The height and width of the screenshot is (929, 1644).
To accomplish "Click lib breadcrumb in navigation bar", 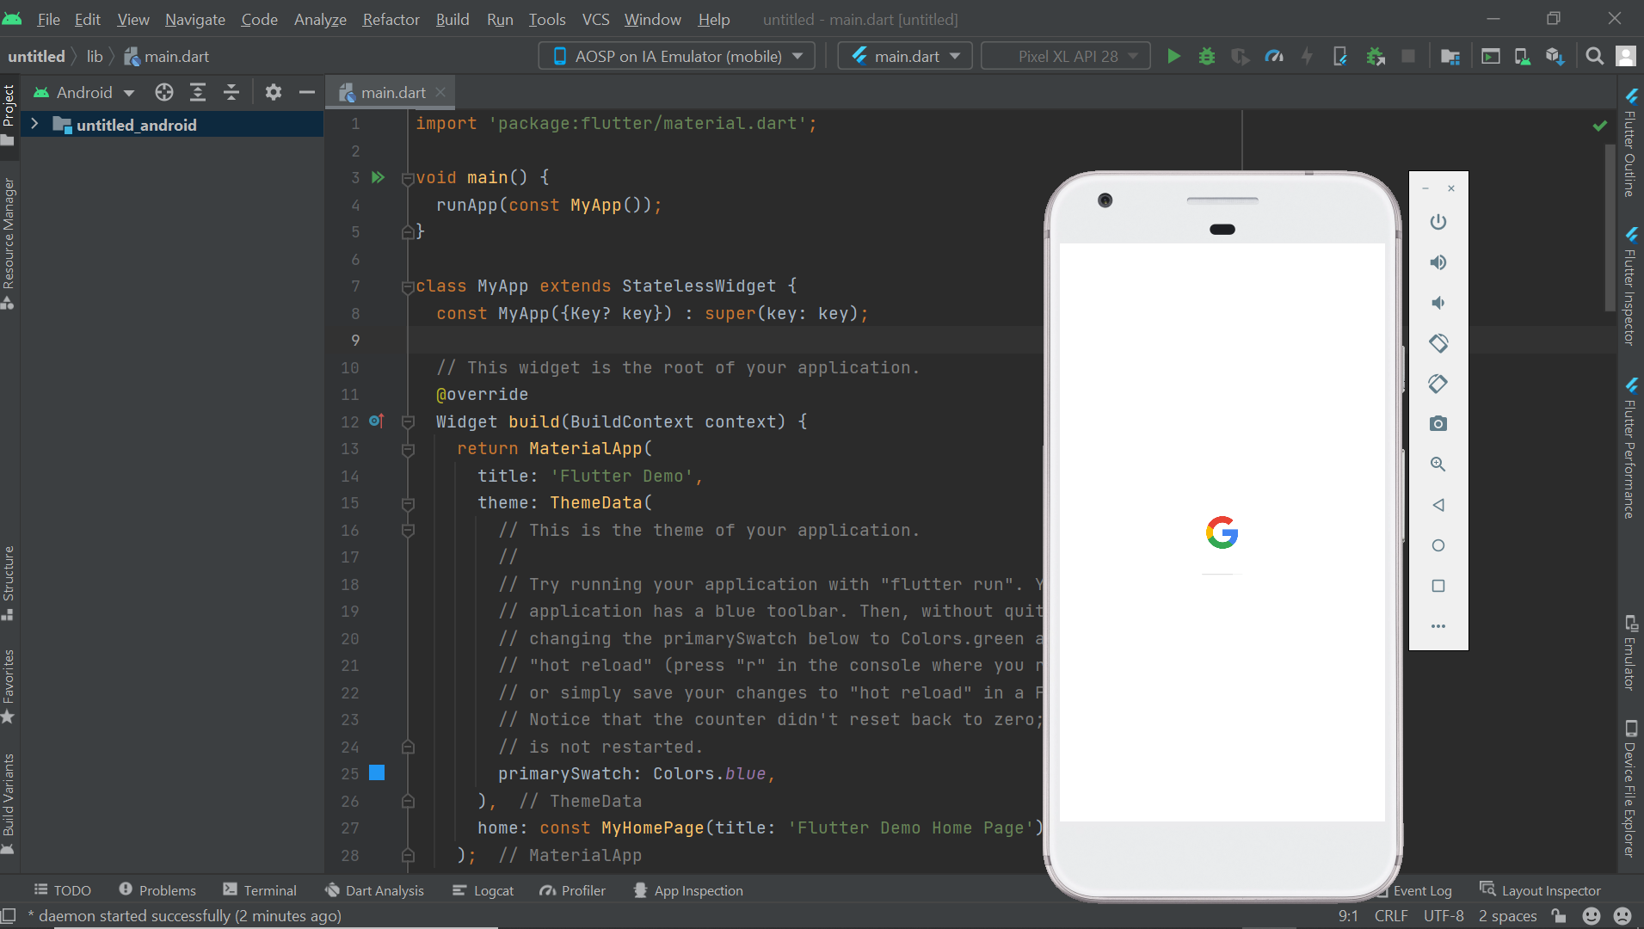I will [x=95, y=57].
